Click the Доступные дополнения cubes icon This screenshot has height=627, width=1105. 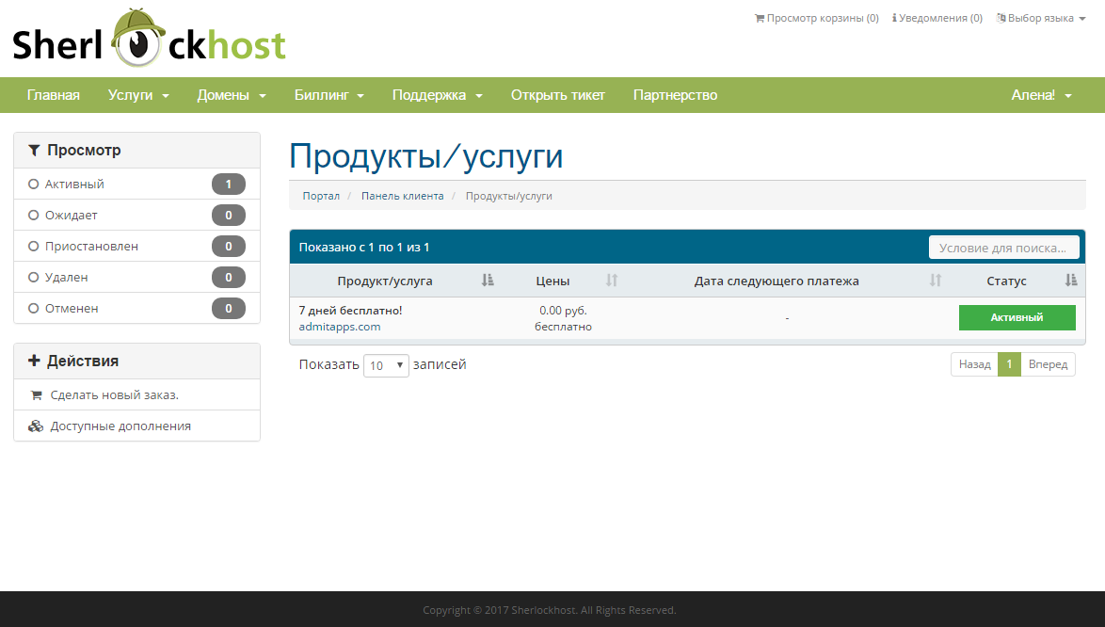pos(36,426)
